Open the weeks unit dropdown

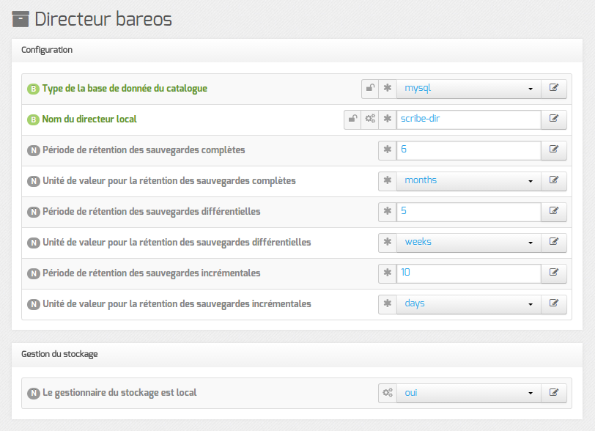coord(469,243)
